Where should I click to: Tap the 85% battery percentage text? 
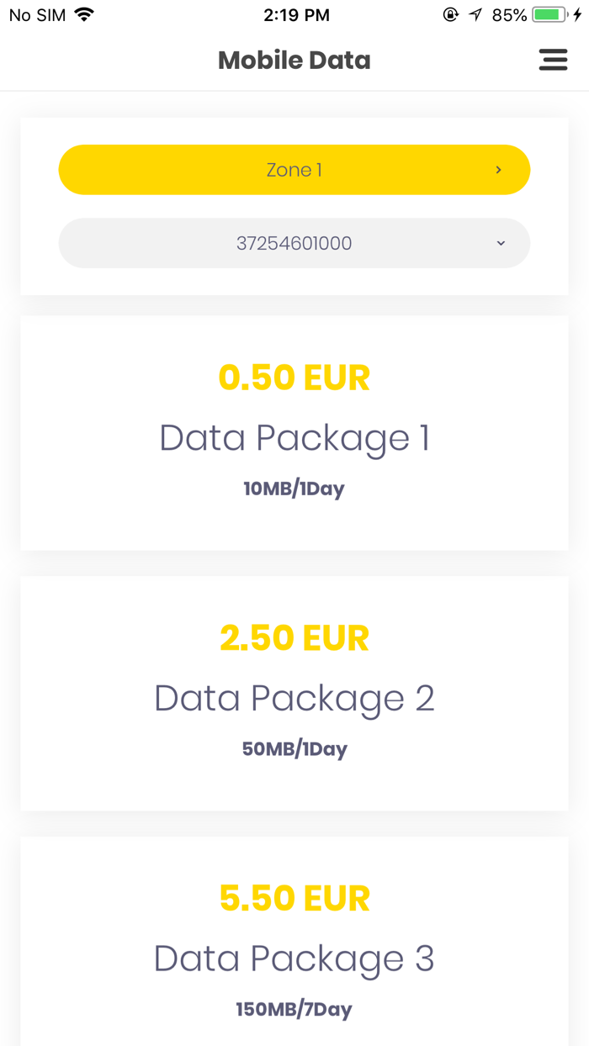pos(508,13)
